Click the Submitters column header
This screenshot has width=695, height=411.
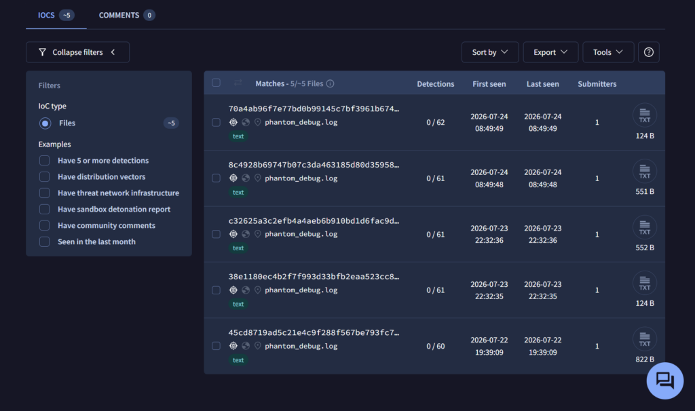pos(597,83)
